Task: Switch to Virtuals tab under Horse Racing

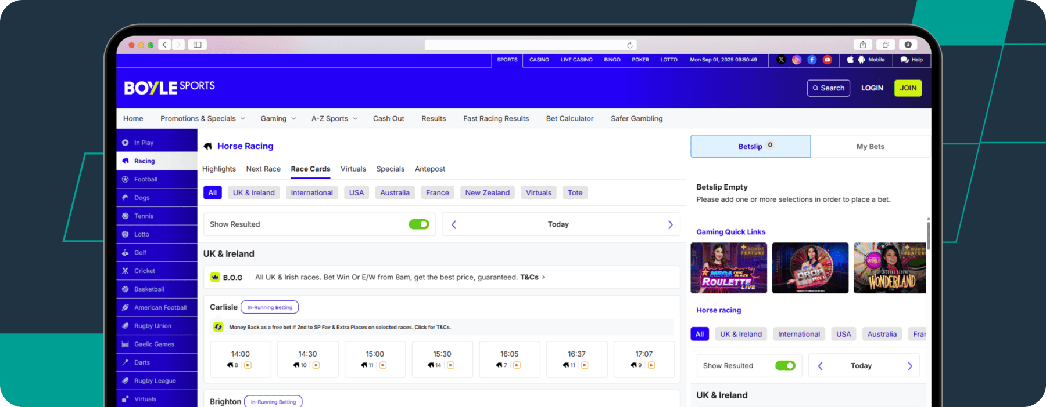Action: 353,169
